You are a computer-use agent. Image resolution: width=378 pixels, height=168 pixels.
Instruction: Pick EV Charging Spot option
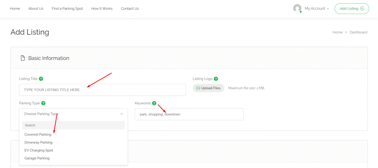[39, 150]
